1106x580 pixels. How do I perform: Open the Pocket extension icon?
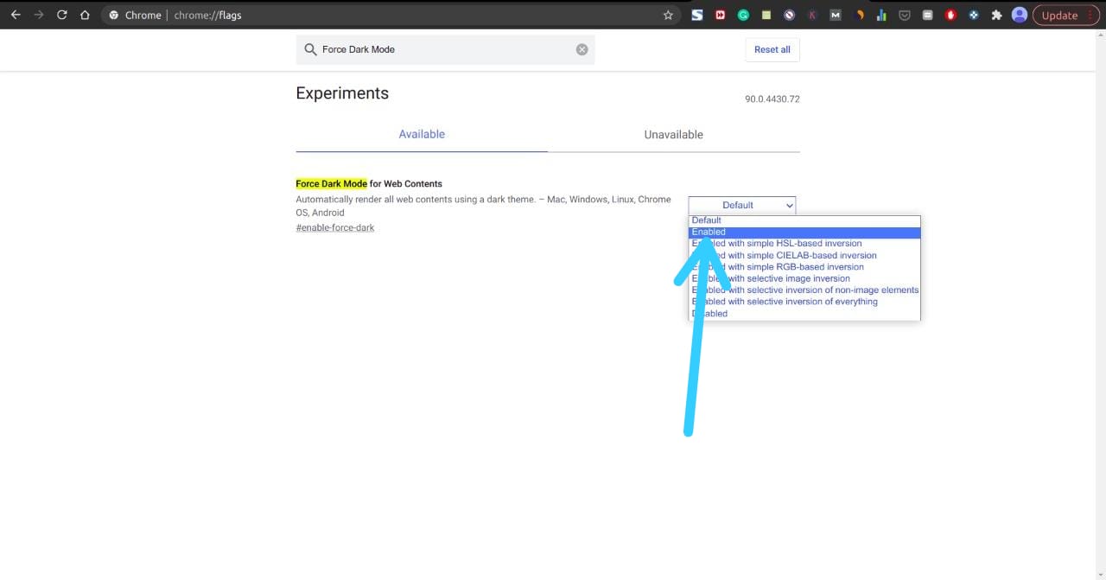pos(905,15)
